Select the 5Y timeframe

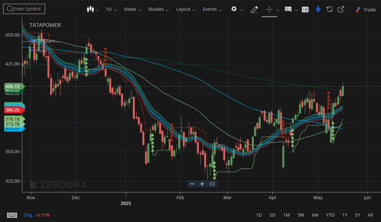[x=357, y=215]
